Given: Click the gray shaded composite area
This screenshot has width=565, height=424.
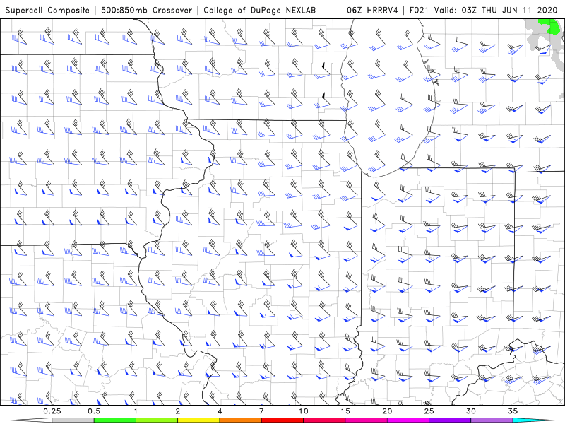Looking at the screenshot, I should 537,38.
